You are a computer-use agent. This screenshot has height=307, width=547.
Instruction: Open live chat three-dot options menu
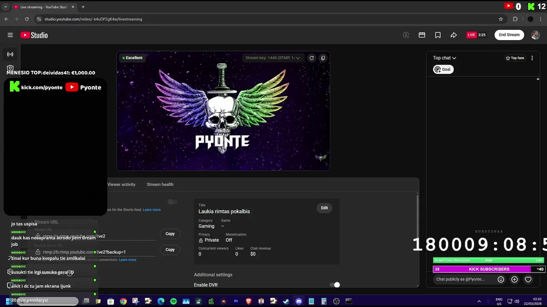click(x=532, y=58)
